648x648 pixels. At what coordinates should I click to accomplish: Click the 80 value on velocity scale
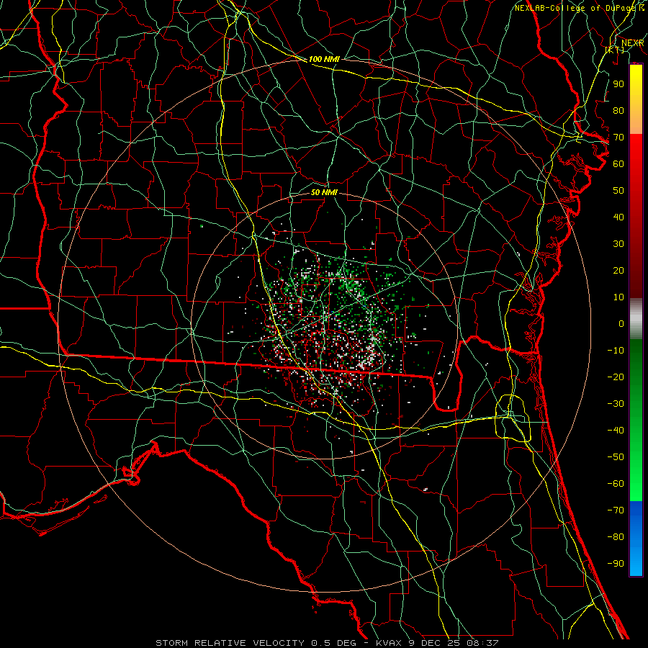(x=618, y=111)
